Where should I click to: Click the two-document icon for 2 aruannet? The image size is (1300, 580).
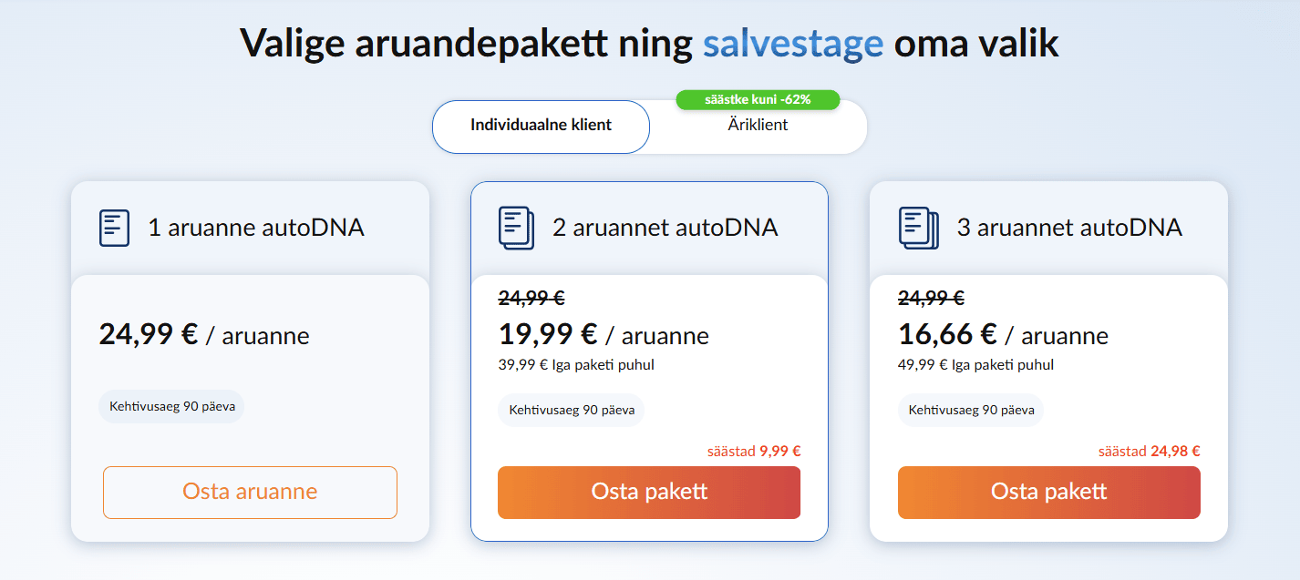point(516,228)
